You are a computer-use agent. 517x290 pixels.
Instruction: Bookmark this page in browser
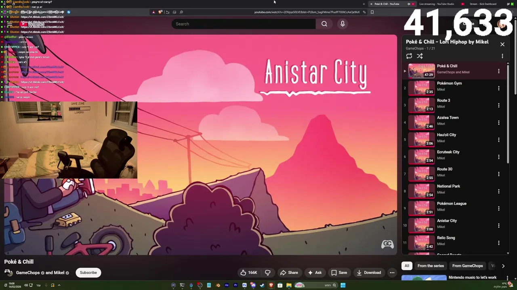tap(372, 12)
